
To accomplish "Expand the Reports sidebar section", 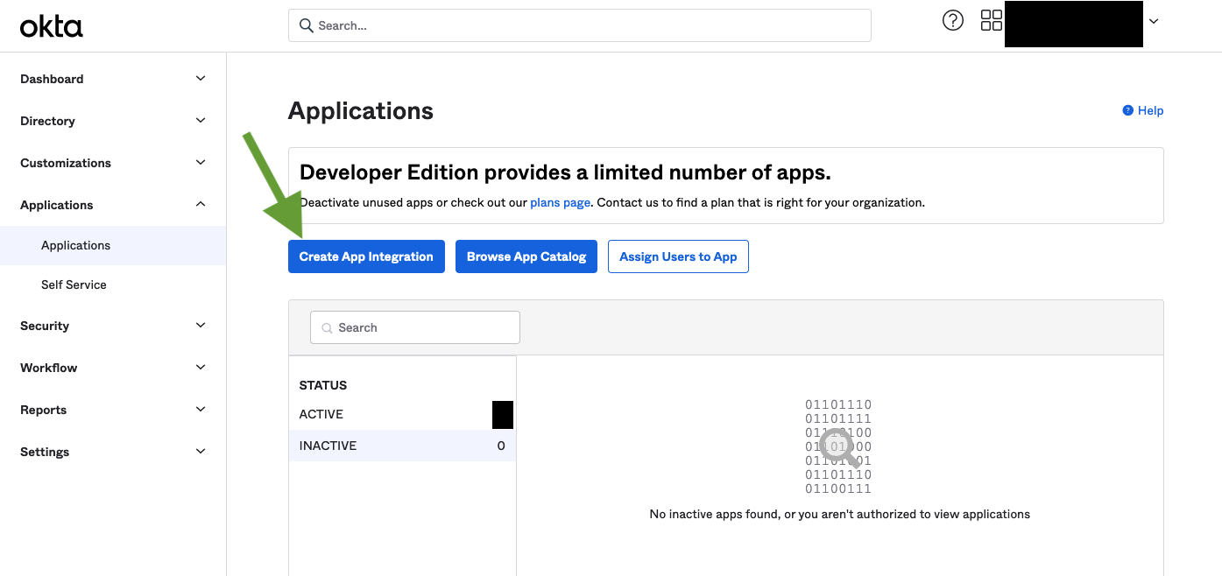I will coord(201,410).
